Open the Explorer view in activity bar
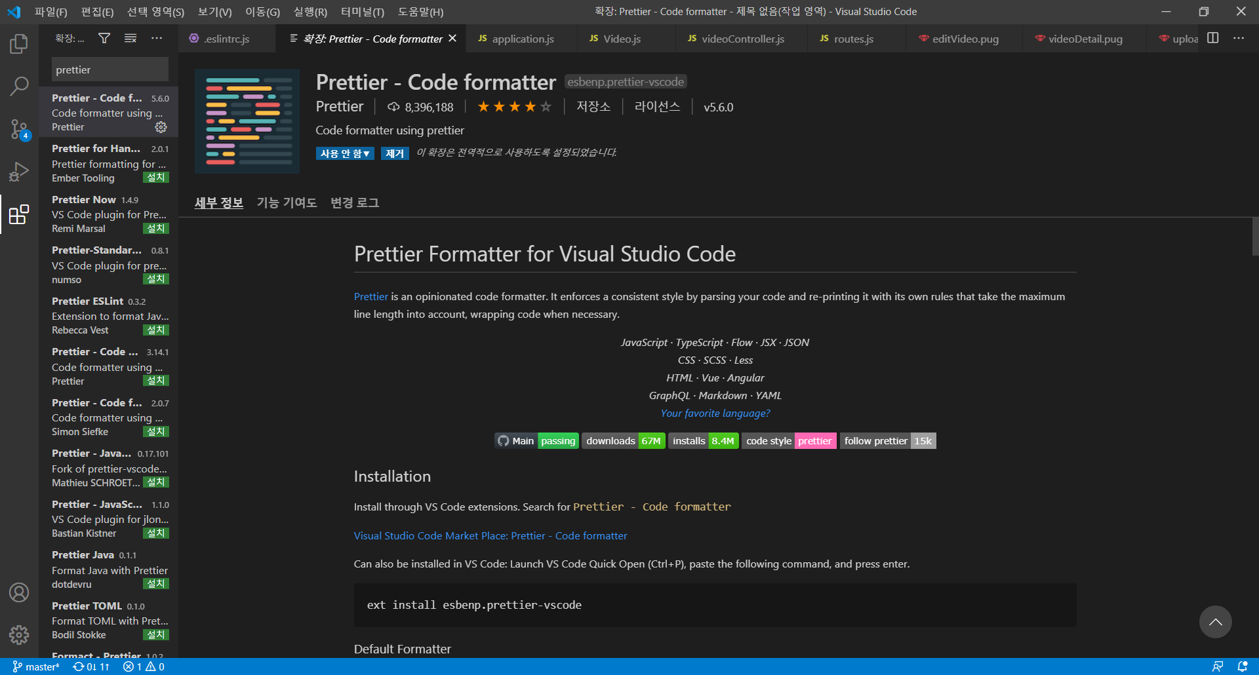 (19, 44)
